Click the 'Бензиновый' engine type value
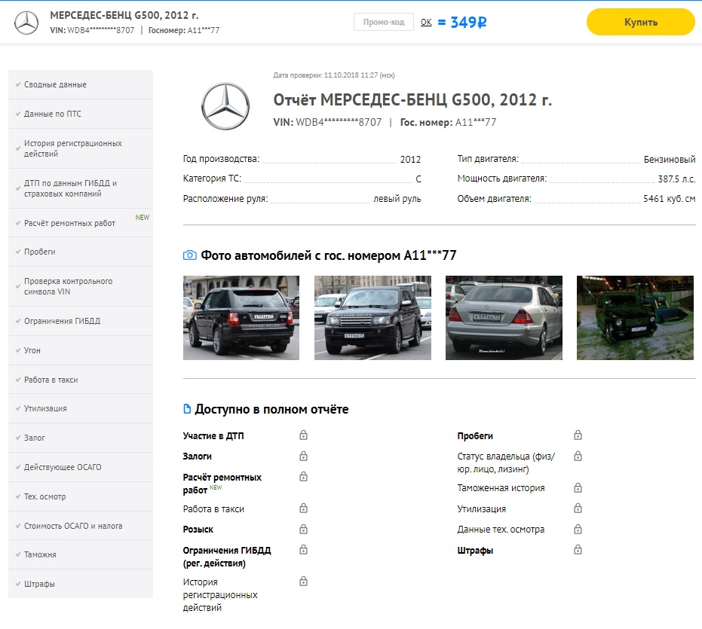702x629 pixels. pos(670,159)
